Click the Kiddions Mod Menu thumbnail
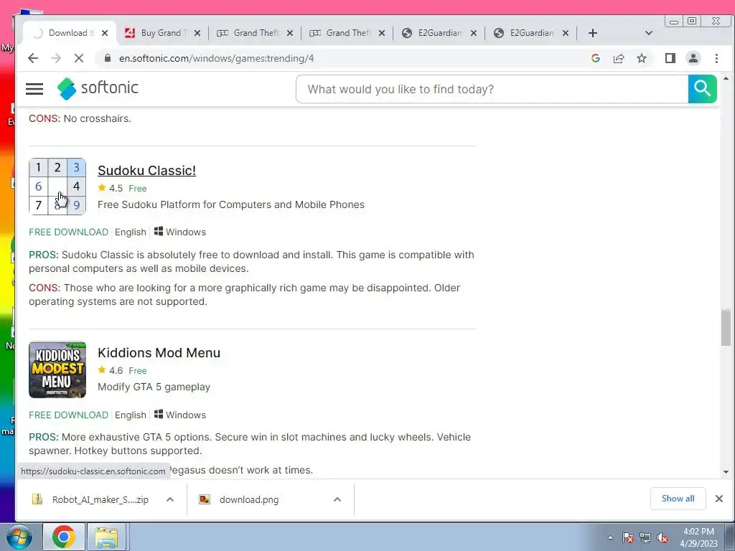This screenshot has height=551, width=735. click(x=57, y=369)
